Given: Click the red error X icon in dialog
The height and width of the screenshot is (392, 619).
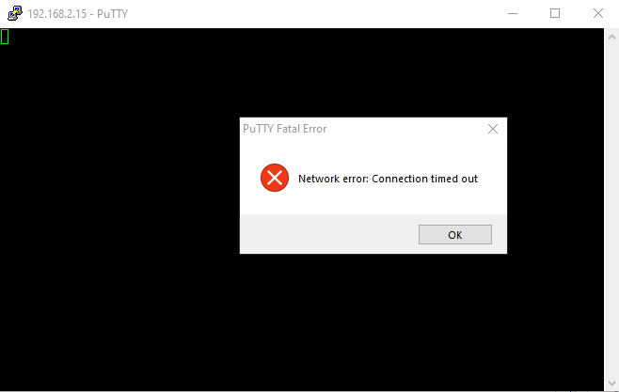Looking at the screenshot, I should 275,178.
